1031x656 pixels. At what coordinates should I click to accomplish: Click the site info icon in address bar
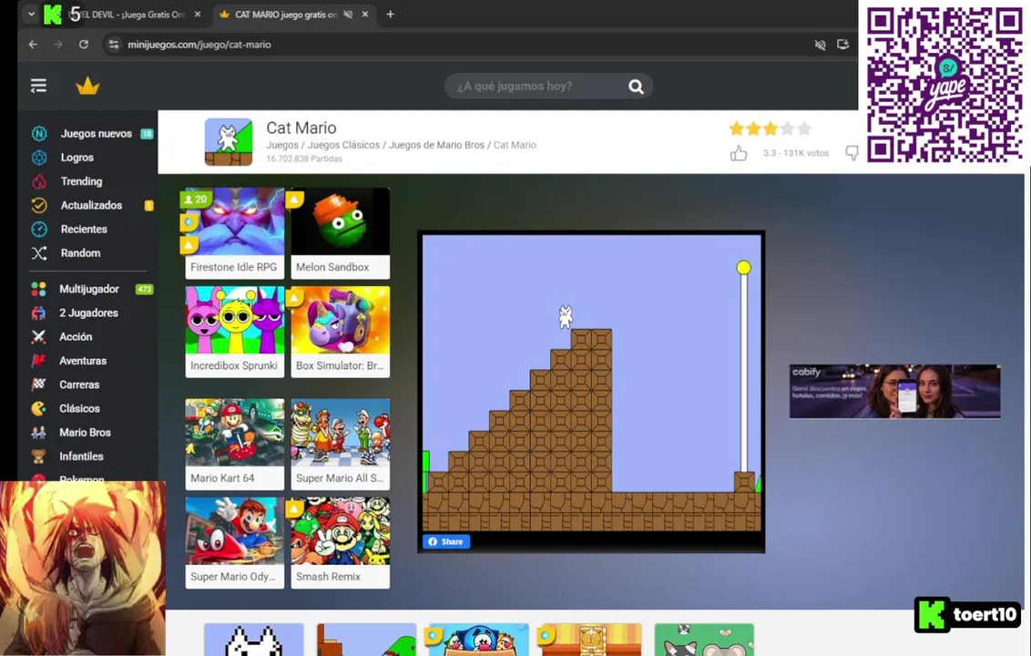tap(114, 45)
